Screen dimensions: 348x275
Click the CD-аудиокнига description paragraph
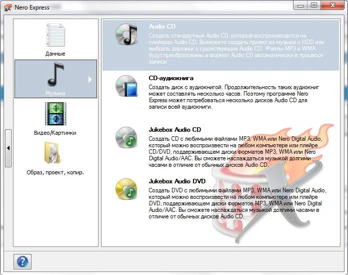pyautogui.click(x=234, y=97)
